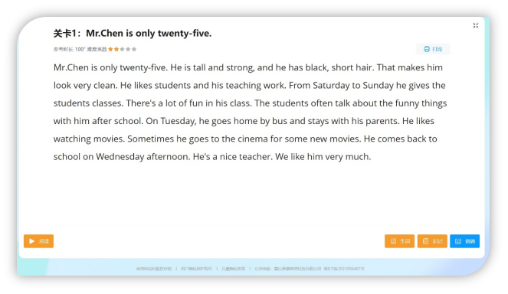
Task: Click the fifth gray difficulty star
Action: click(x=134, y=49)
